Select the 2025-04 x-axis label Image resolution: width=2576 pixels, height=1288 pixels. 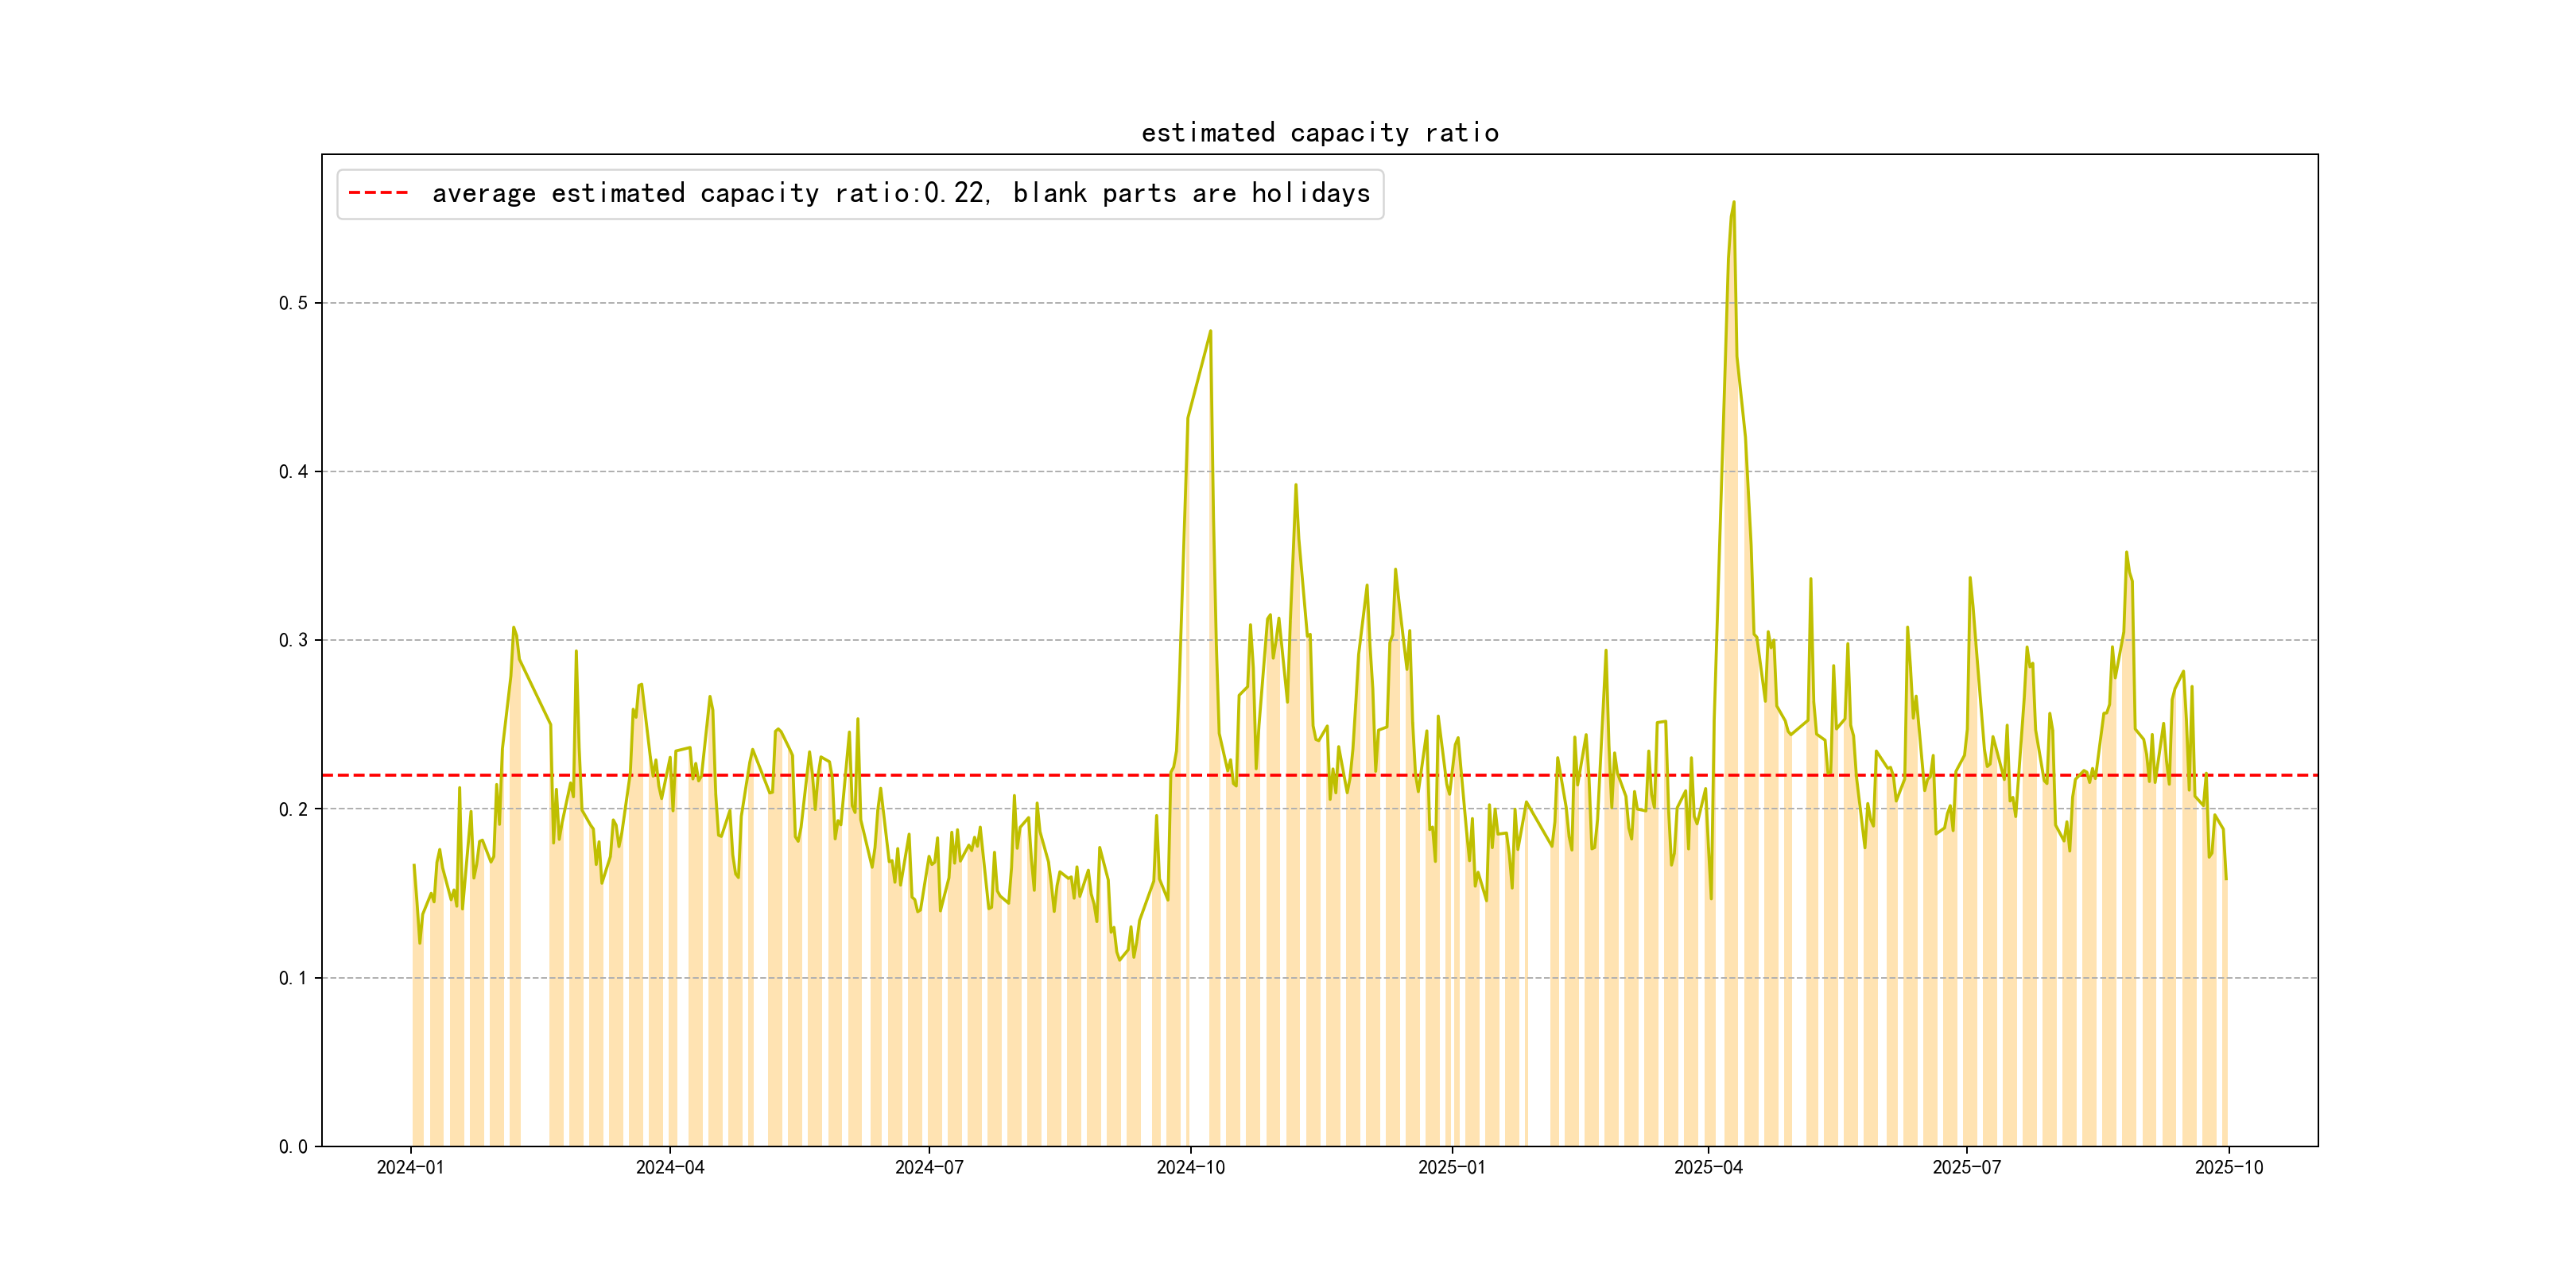point(1708,1168)
